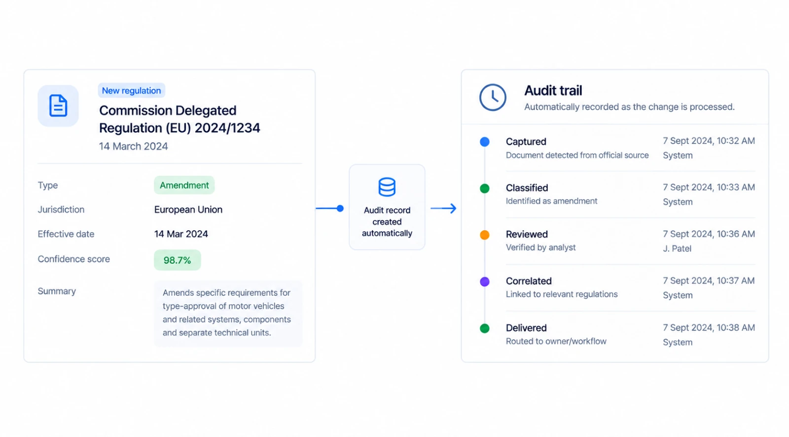The width and height of the screenshot is (789, 437).
Task: Click the 14 March 2024 date under the title
Action: coord(133,146)
